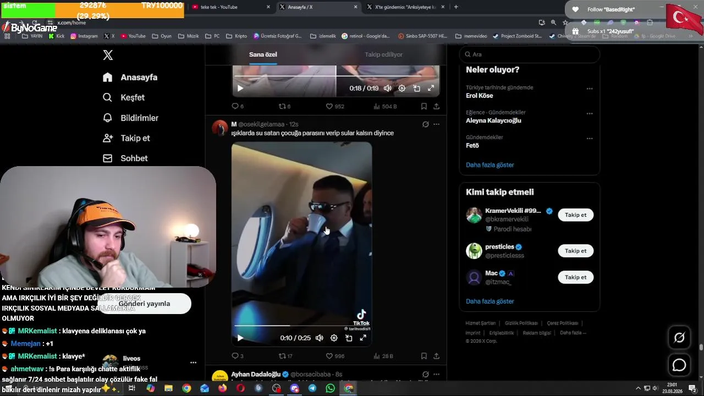
Task: Share osekilgelamaa's post
Action: [x=436, y=356]
